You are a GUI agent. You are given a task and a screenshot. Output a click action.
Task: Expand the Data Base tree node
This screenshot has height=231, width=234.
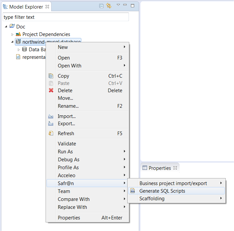coord(19,50)
